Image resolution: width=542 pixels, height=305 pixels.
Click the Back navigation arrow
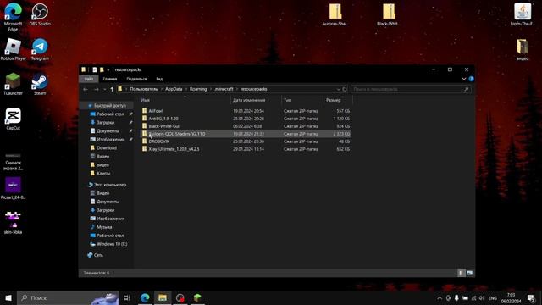tap(86, 89)
